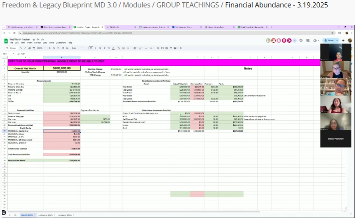This screenshot has height=218, width=355.
Task: Open the Chrome three-dot menu
Action: point(351,33)
